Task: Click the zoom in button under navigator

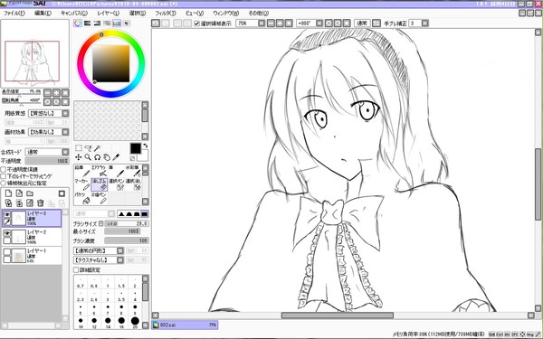Action: pyautogui.click(x=56, y=92)
